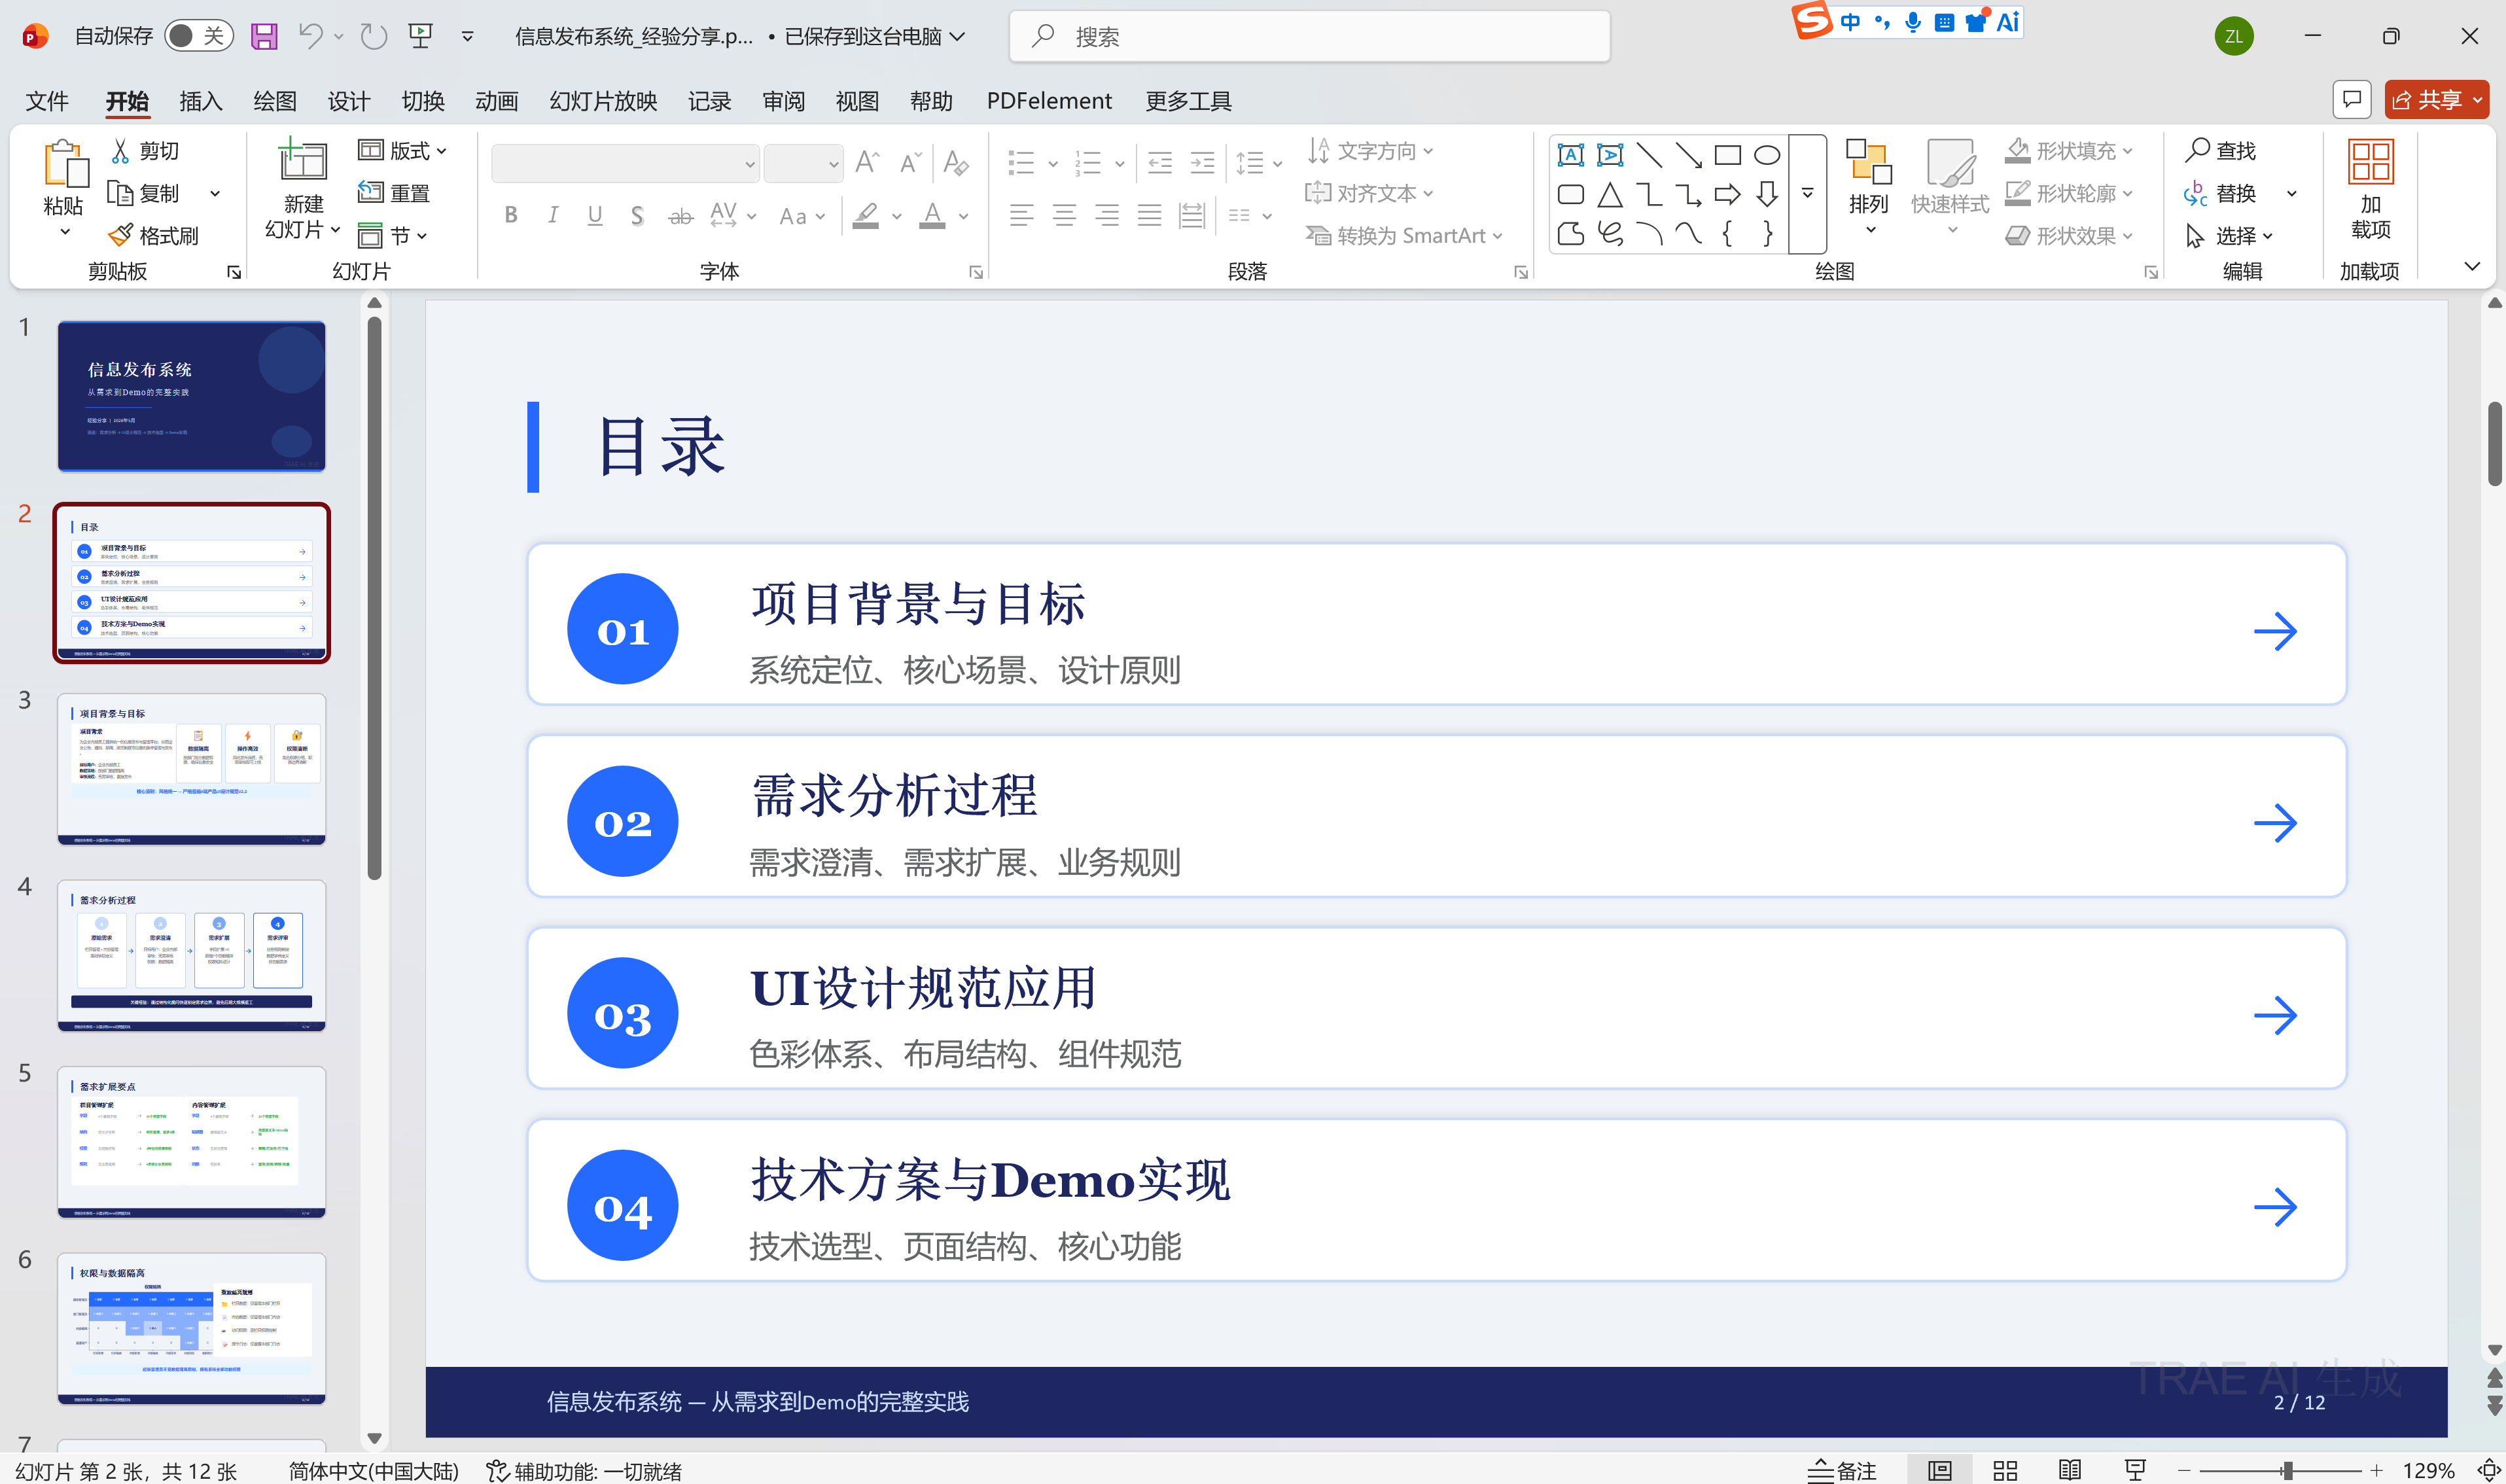Image resolution: width=2506 pixels, height=1484 pixels.
Task: Click the Save icon in title bar
Action: (264, 37)
